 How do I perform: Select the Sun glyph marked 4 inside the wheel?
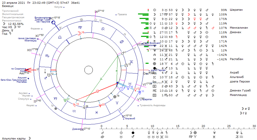pos(121,89)
